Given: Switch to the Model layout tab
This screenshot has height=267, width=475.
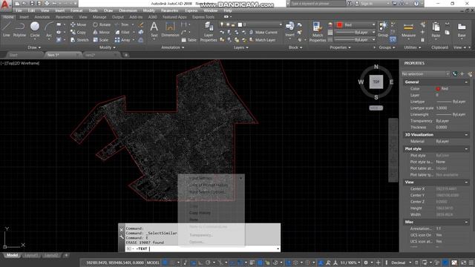Looking at the screenshot, I should pos(12,255).
